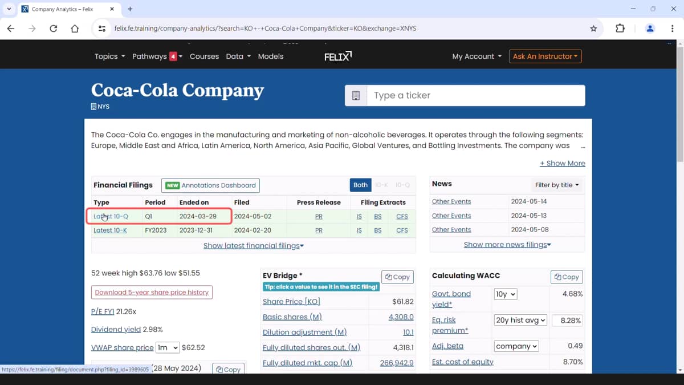Viewport: 684px width, 385px height.
Task: Click in the address bar URL
Action: [x=265, y=29]
